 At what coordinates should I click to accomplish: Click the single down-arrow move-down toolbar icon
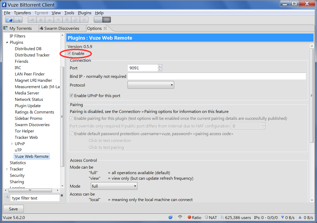point(58,20)
